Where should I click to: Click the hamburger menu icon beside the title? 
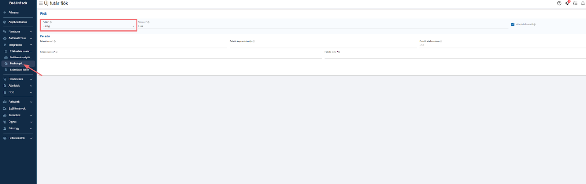tap(41, 3)
